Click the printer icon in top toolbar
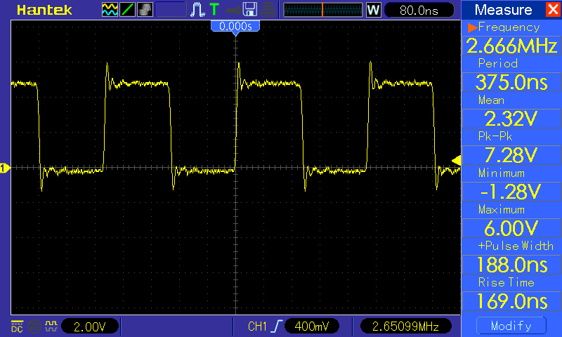Screen dimensions: 562x337 [x=268, y=10]
